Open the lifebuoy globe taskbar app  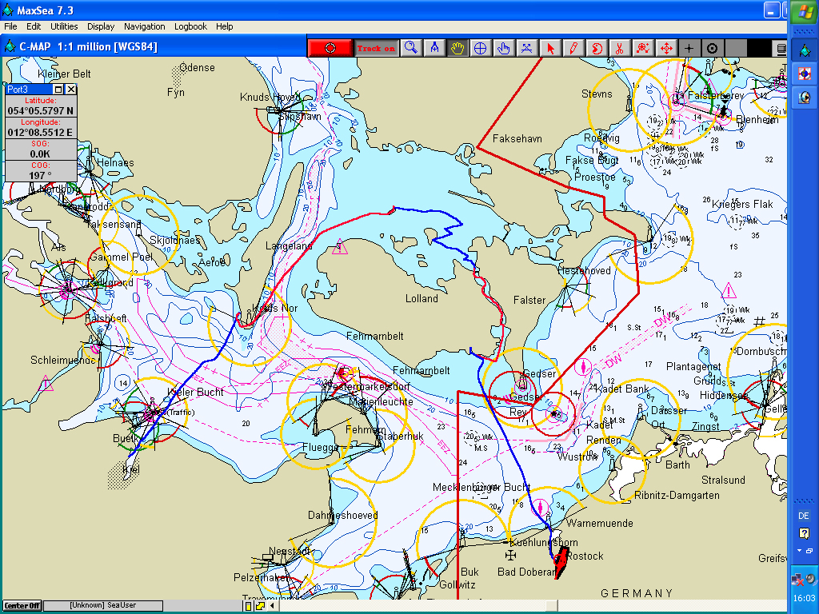[x=805, y=74]
